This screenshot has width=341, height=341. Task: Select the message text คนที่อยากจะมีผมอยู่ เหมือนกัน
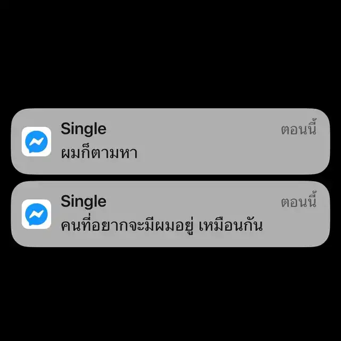pyautogui.click(x=162, y=225)
